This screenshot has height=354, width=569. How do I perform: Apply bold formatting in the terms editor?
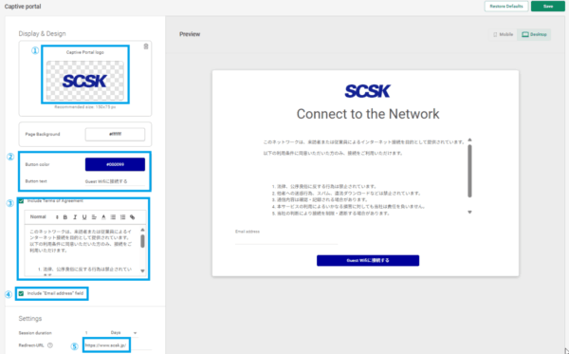(x=65, y=217)
